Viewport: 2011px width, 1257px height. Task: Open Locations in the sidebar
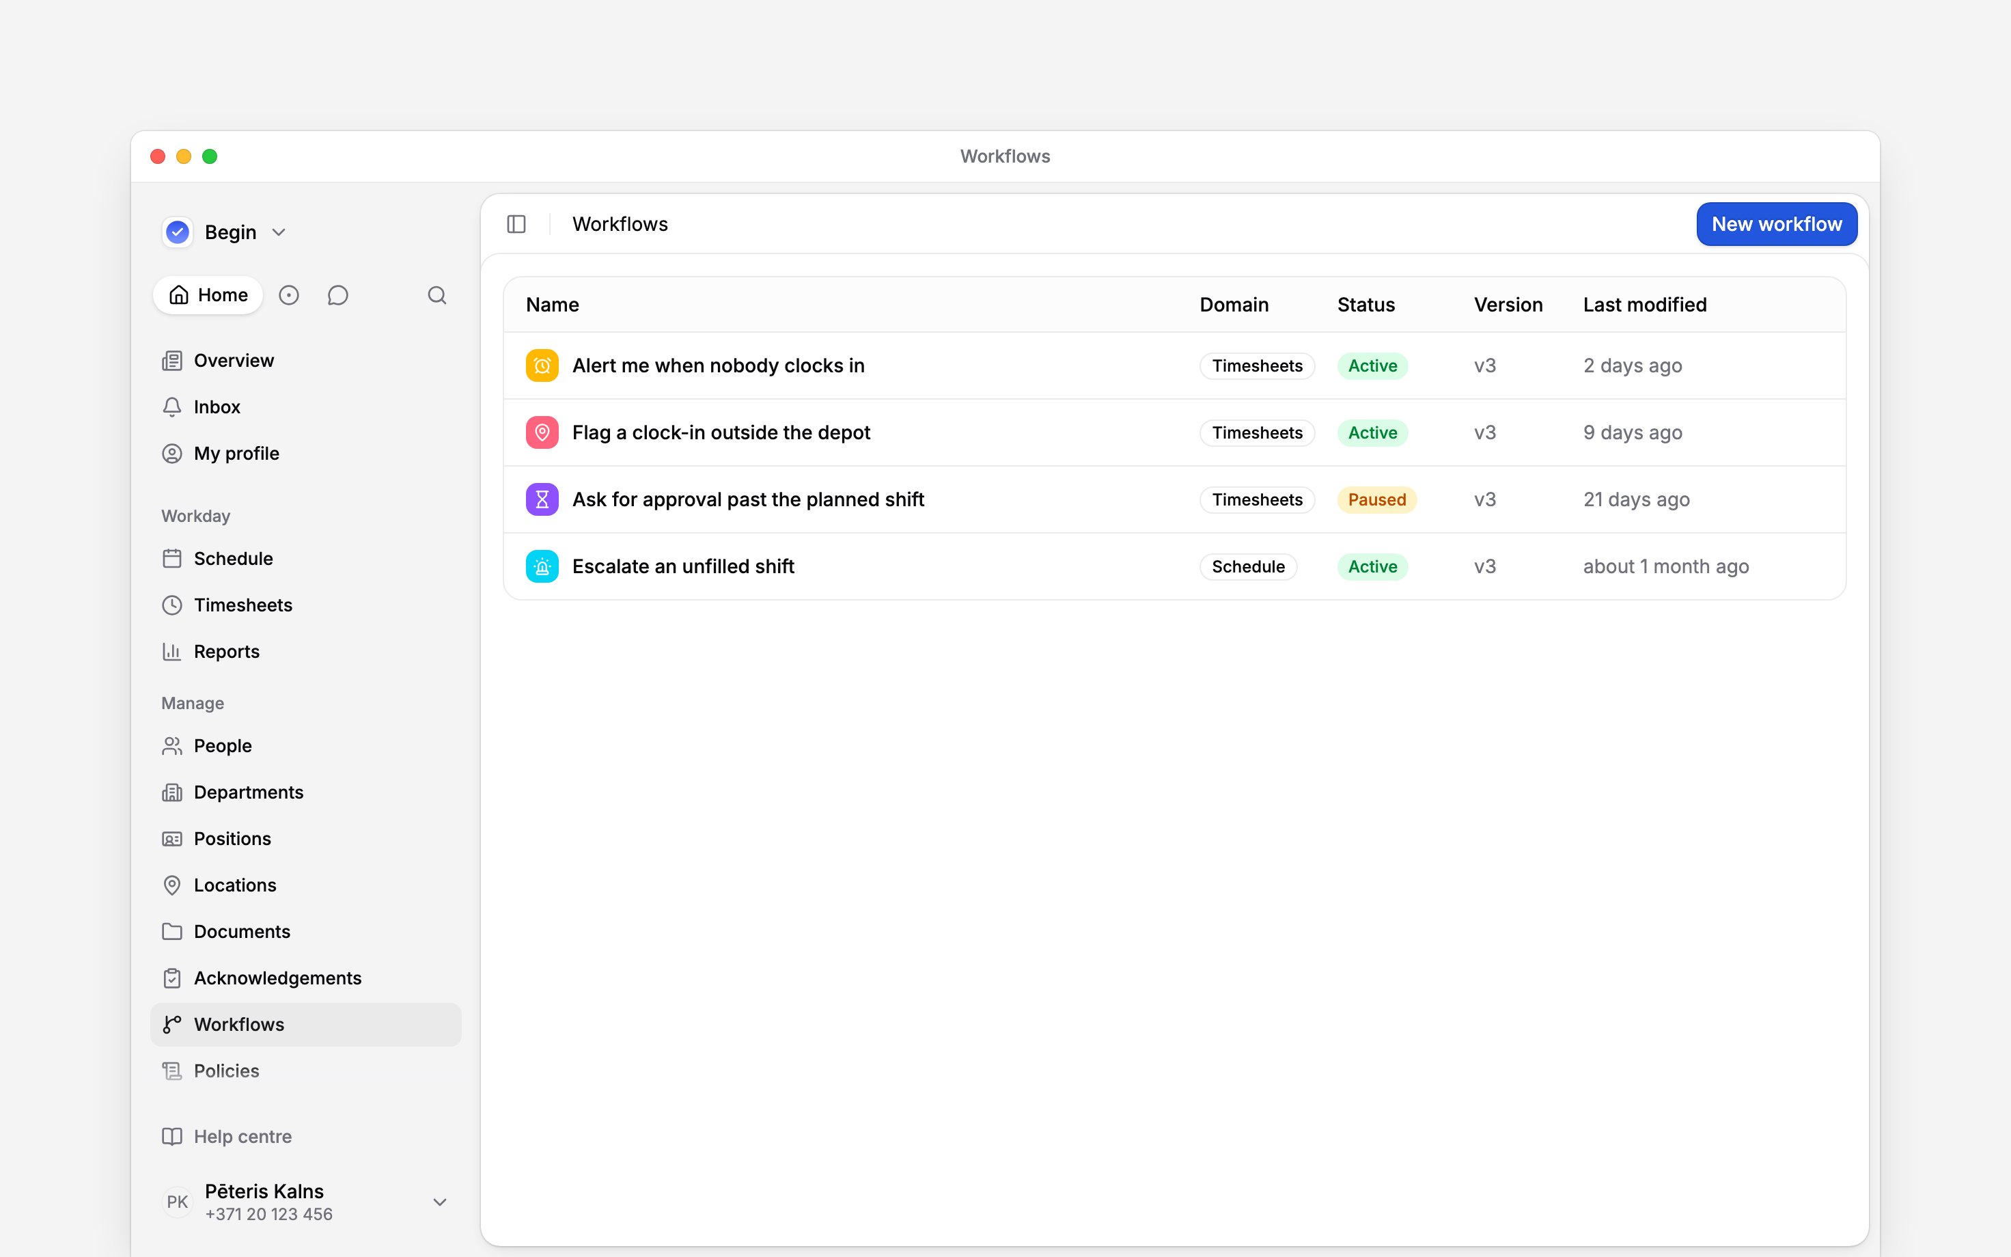[306, 885]
